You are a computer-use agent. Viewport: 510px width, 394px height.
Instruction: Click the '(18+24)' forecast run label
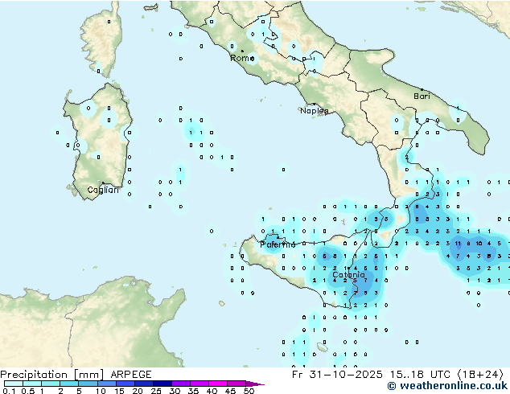pyautogui.click(x=480, y=375)
